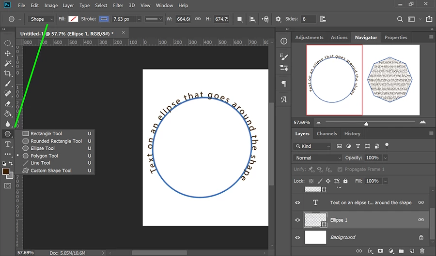Swap foreground and background colors
436x256 pixels.
click(x=11, y=163)
